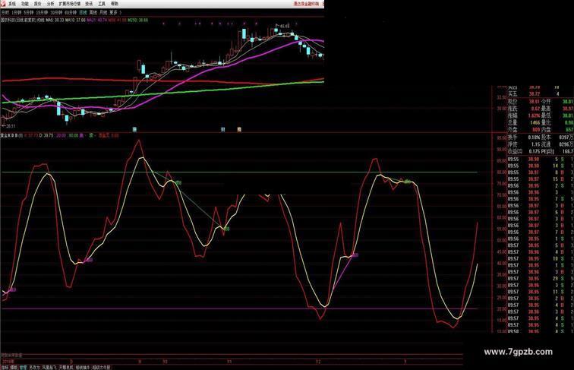The height and width of the screenshot is (370, 574).
Task: Click the 今开 open price label
Action: [x=546, y=102]
